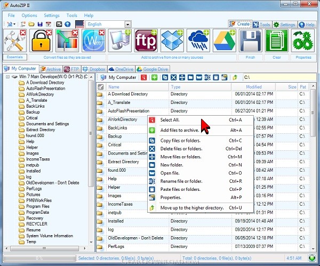Click the Copy files toolbar icon

(165, 77)
